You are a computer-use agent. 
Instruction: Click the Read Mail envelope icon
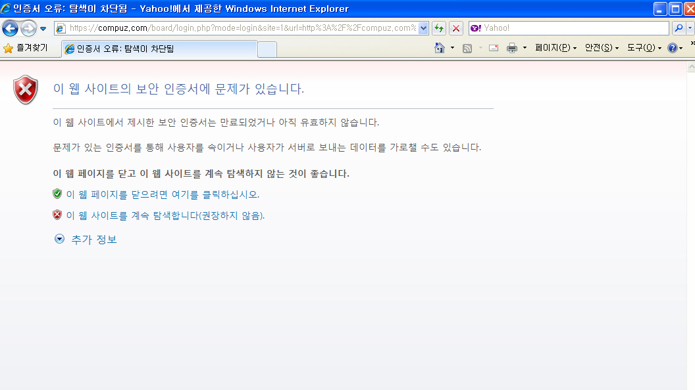point(494,48)
